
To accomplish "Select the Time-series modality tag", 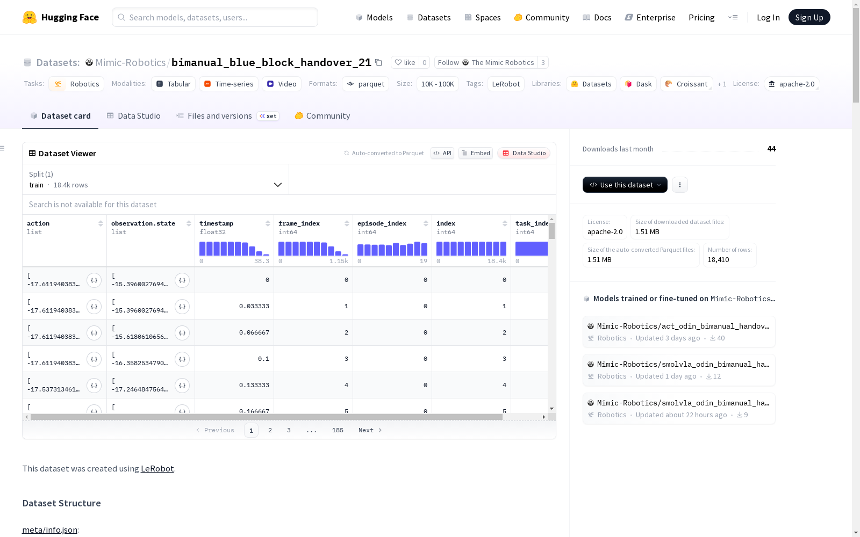I will pyautogui.click(x=228, y=84).
